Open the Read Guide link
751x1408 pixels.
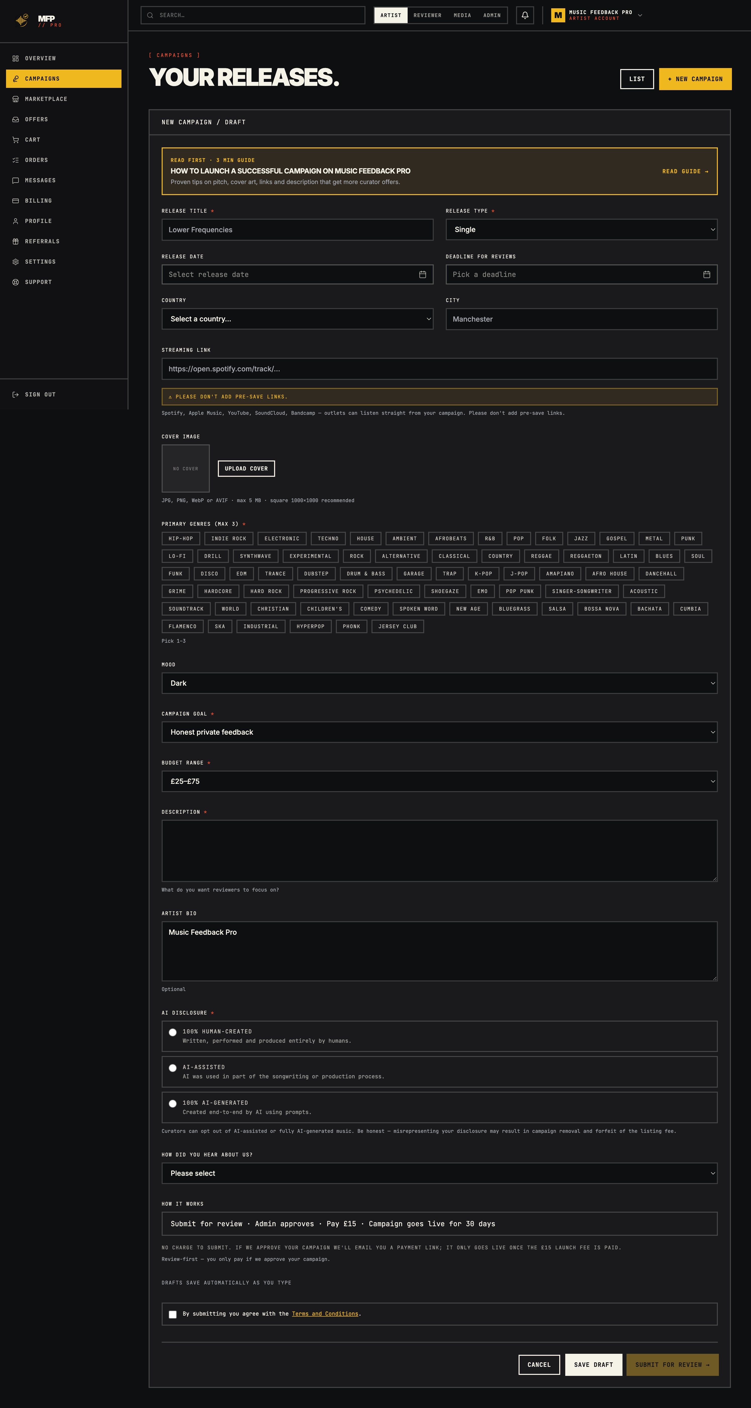(685, 172)
